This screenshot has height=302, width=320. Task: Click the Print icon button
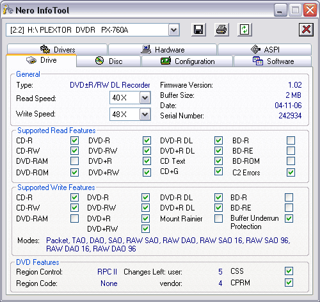tap(221, 29)
